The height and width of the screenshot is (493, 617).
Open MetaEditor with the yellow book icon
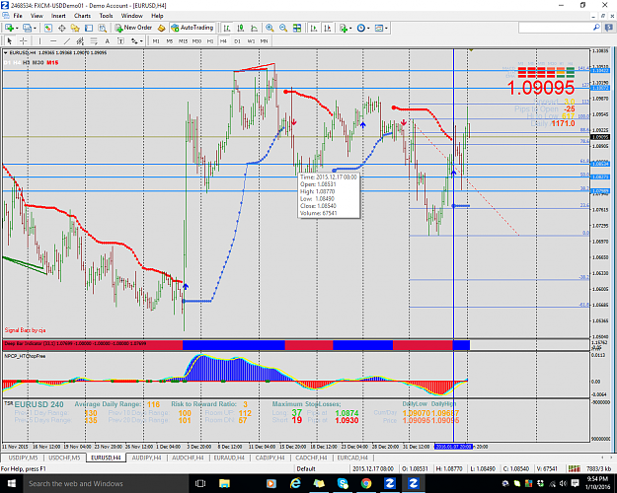pyautogui.click(x=161, y=28)
